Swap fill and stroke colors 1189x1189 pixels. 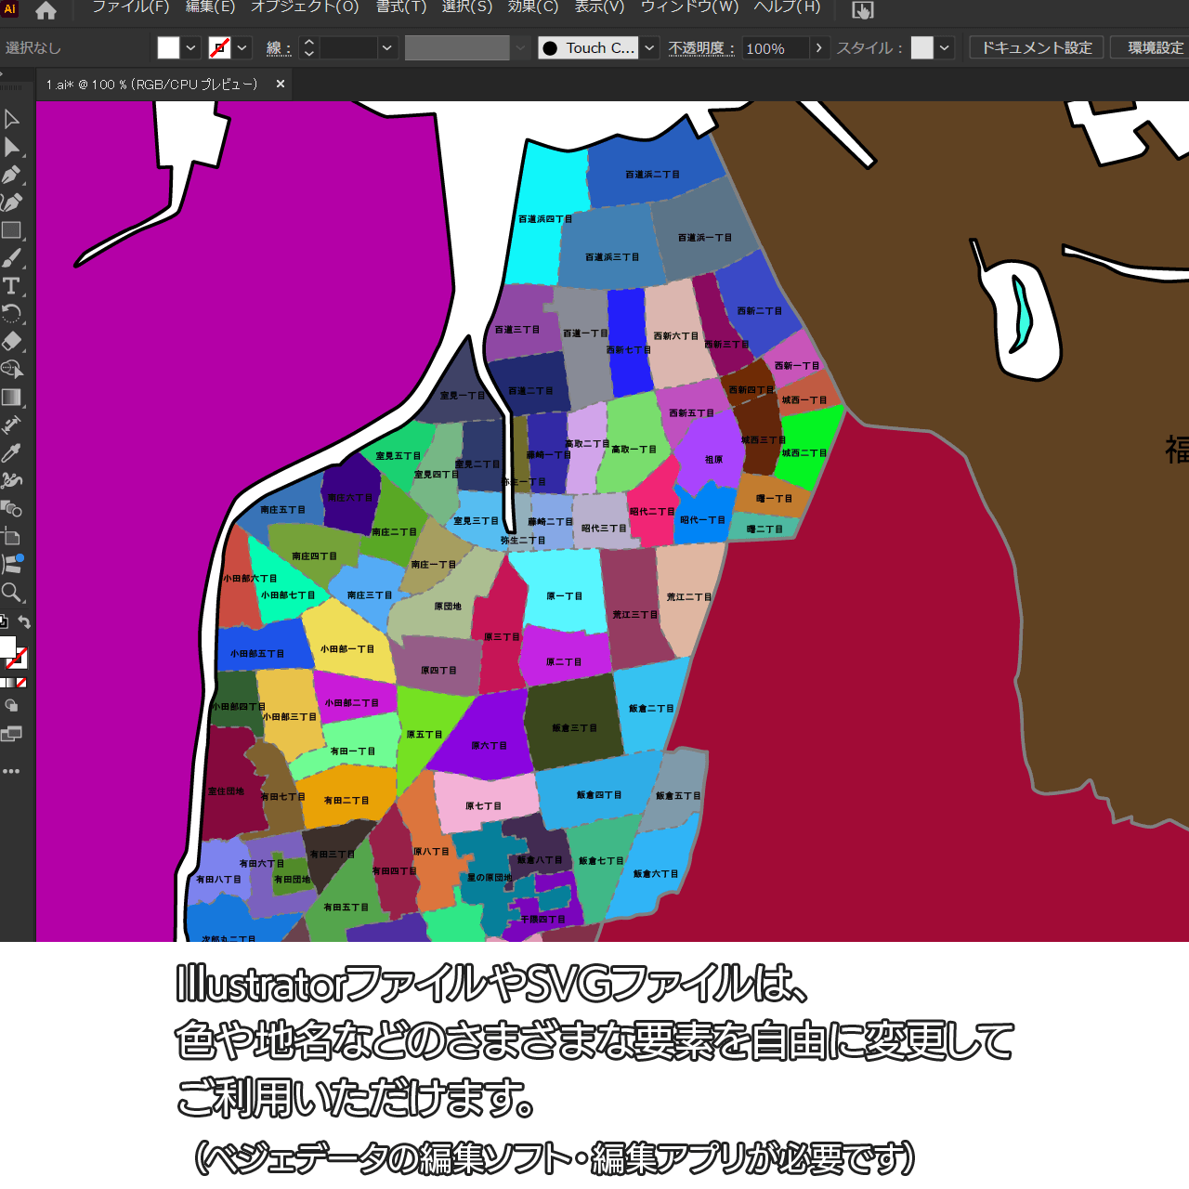tap(25, 622)
